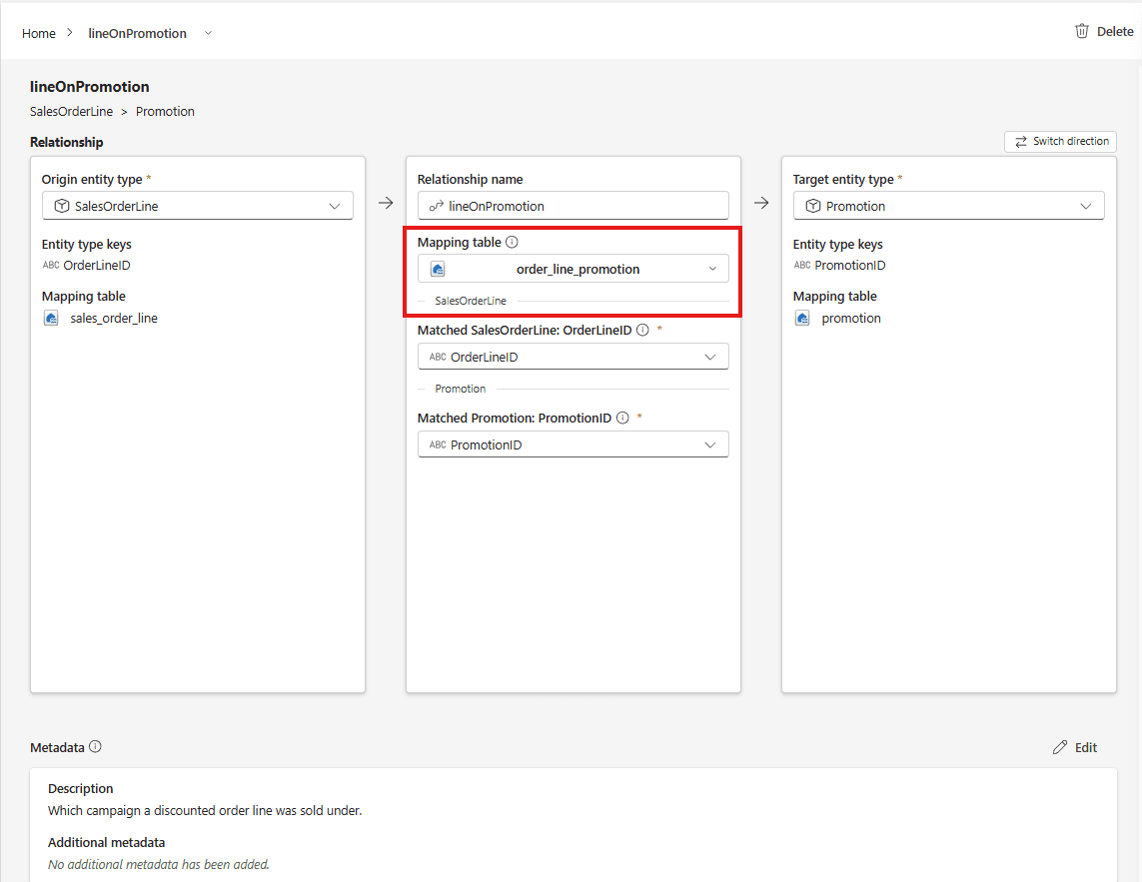Click the Relationship name input field
The image size is (1142, 882).
(x=573, y=206)
